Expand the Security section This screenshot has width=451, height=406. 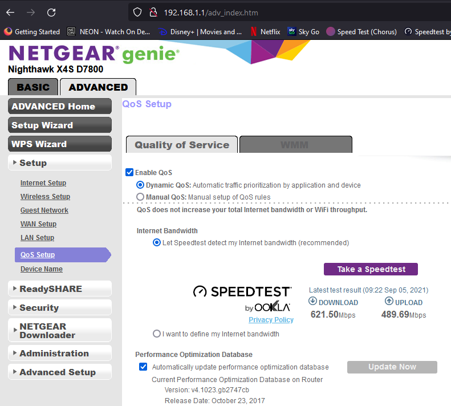60,307
